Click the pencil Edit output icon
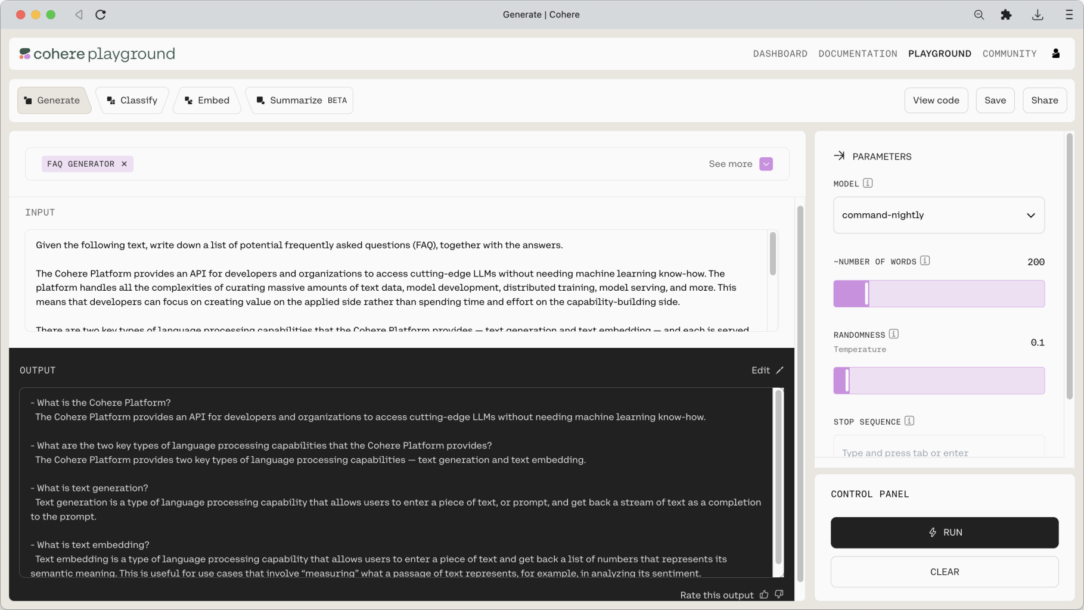 click(779, 370)
